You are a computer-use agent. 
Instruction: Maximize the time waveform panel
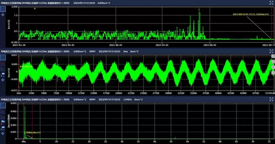click(x=271, y=51)
